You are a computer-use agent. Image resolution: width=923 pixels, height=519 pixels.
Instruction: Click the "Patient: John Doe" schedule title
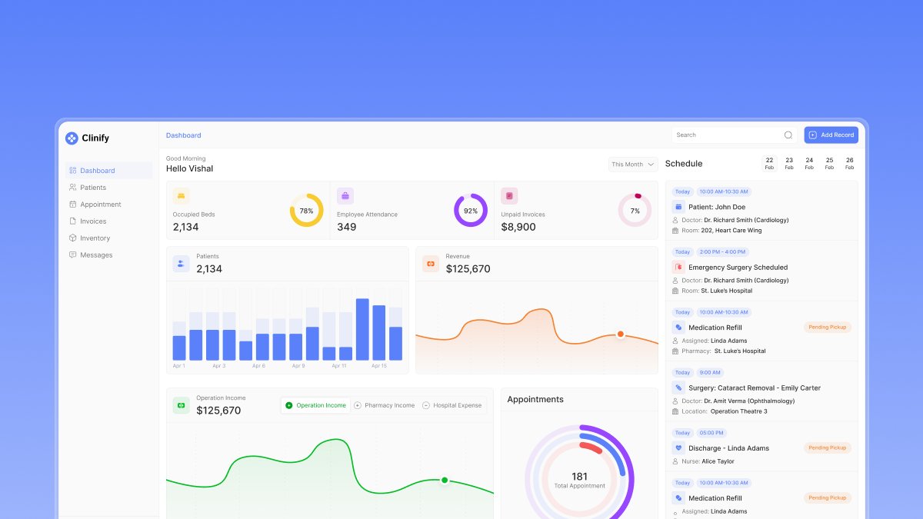(x=717, y=207)
